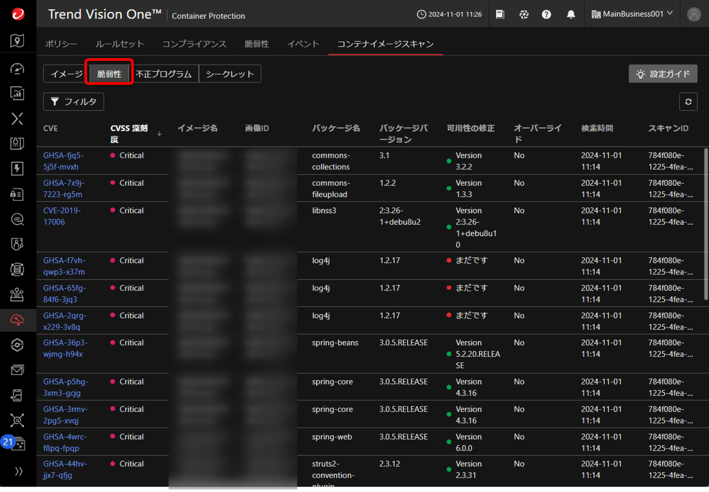Screen dimensions: 709x492
Task: Open the GHSA-f7vh-qwp3-x37m link
Action: coord(64,266)
